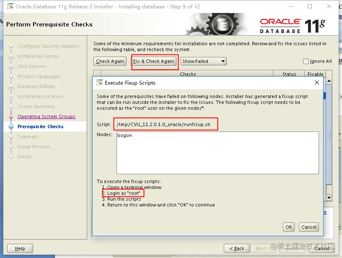Click the Execute Fixup Scripts dialog icon
The image size is (342, 258).
point(99,83)
